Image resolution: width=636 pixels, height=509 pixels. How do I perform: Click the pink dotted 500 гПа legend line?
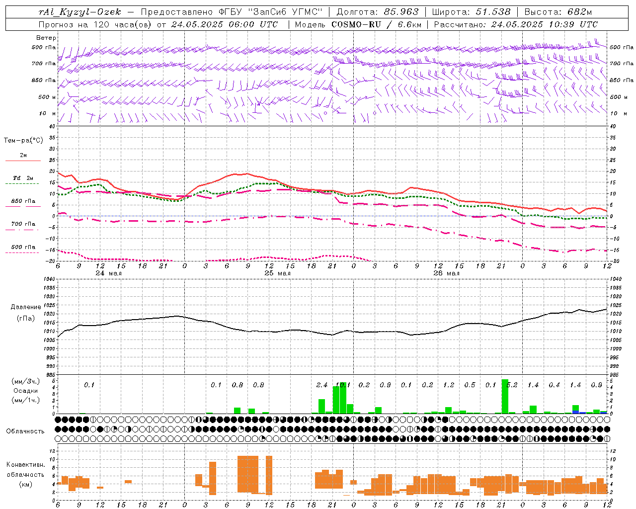click(22, 253)
